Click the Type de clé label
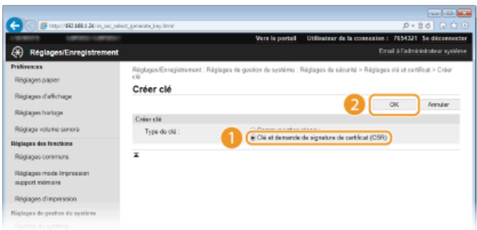Viewport: 477px width, 230px height. point(162,133)
